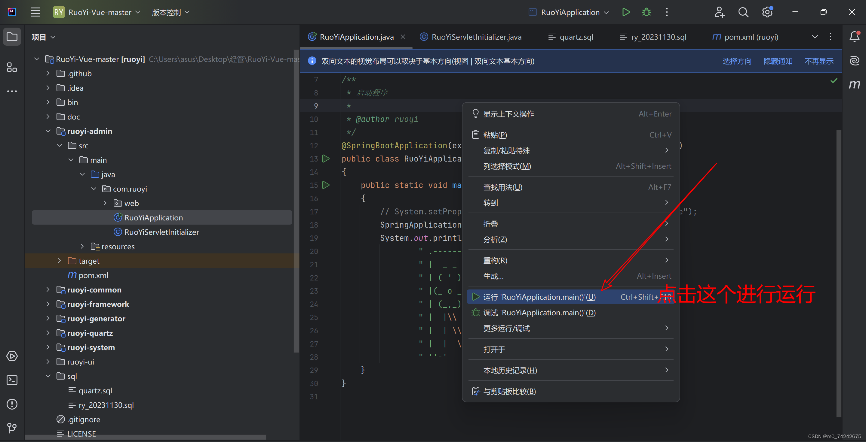Screen dimensions: 866x442
Task: Close the RuoYiApplication.java tab
Action: click(403, 37)
